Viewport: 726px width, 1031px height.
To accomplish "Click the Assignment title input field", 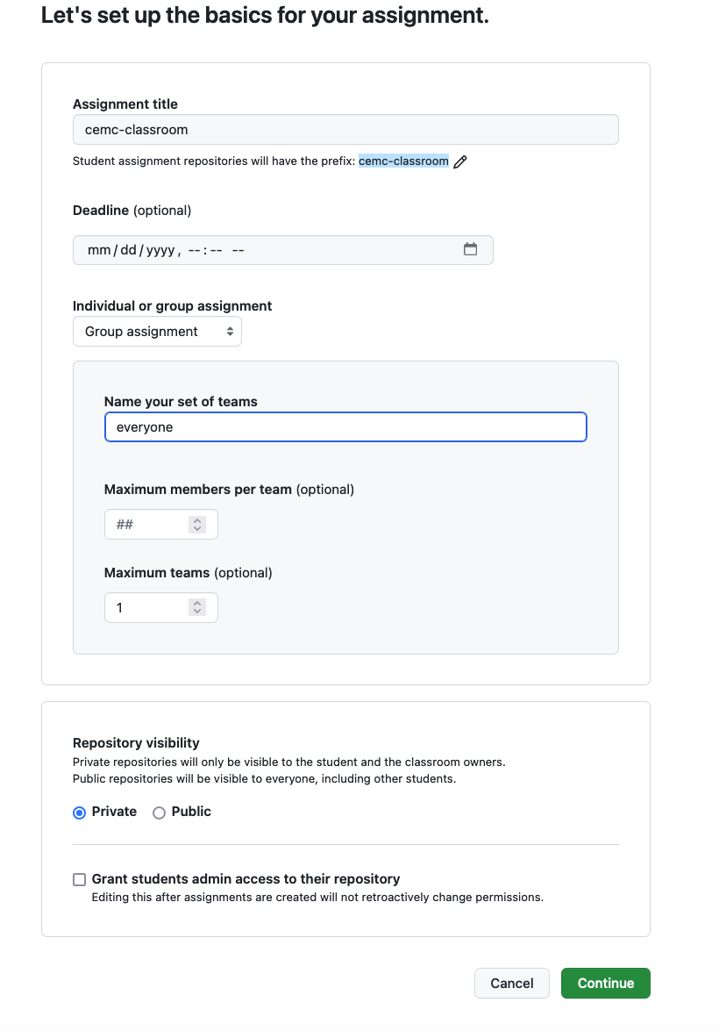I will click(345, 129).
